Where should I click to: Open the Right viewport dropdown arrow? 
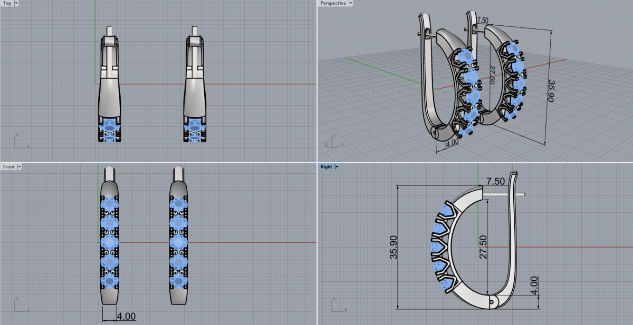(x=337, y=166)
